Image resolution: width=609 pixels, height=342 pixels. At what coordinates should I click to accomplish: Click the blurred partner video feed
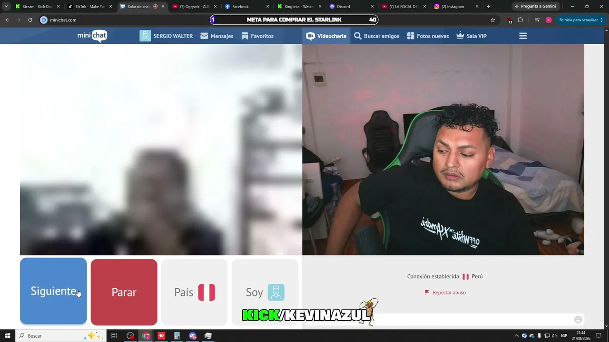(161, 150)
